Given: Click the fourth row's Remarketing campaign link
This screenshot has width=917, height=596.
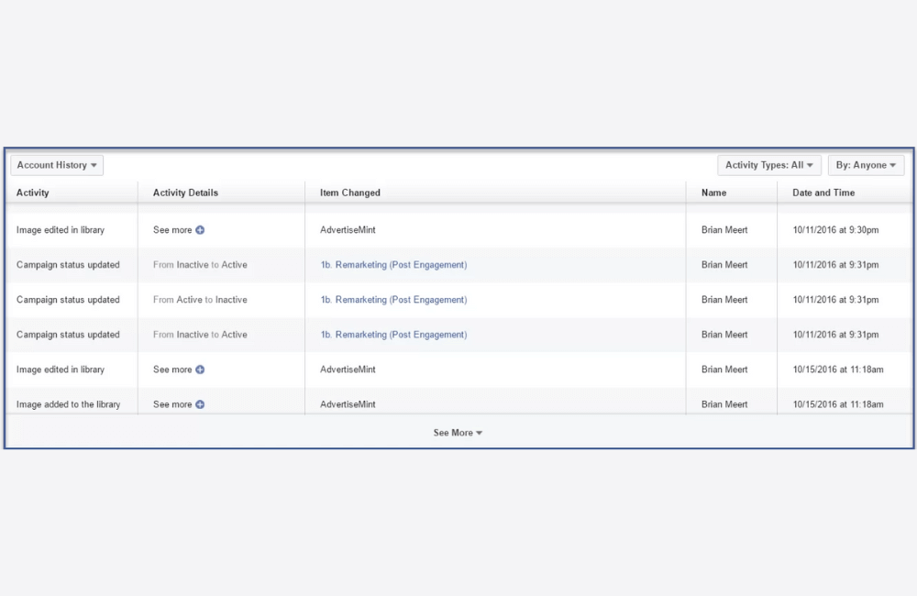Looking at the screenshot, I should coord(393,335).
